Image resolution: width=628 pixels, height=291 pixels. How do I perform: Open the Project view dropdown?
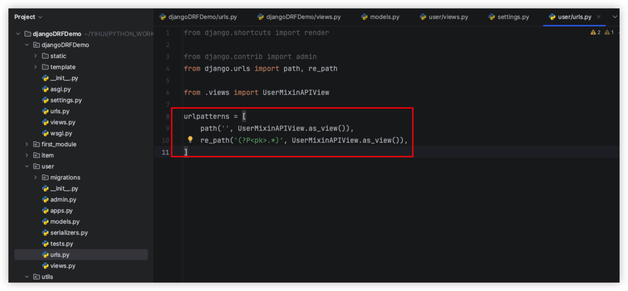28,17
